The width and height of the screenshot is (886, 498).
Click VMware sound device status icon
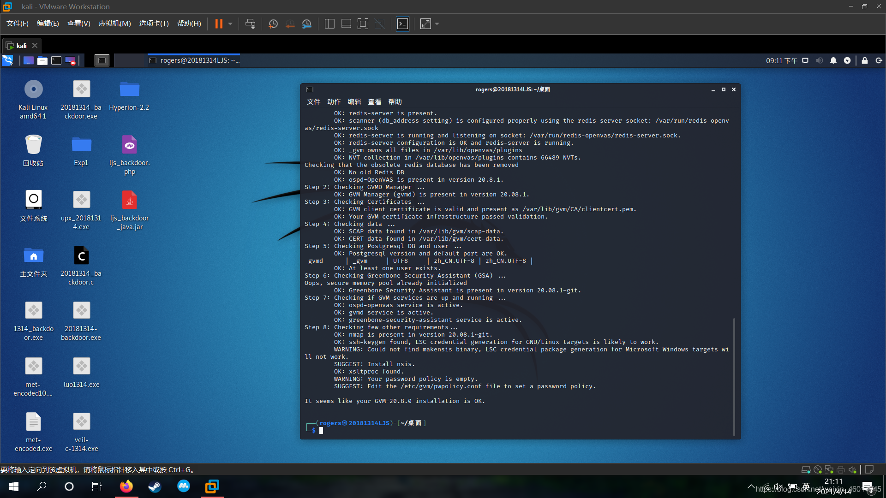[x=852, y=469]
